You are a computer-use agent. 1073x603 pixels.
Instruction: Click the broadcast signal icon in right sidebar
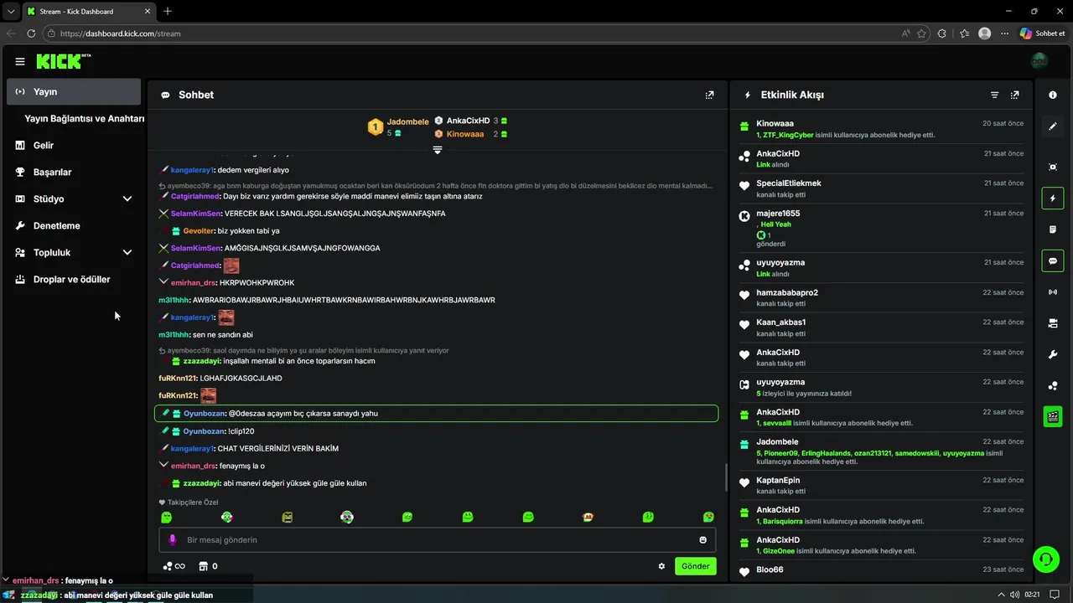tap(1053, 292)
